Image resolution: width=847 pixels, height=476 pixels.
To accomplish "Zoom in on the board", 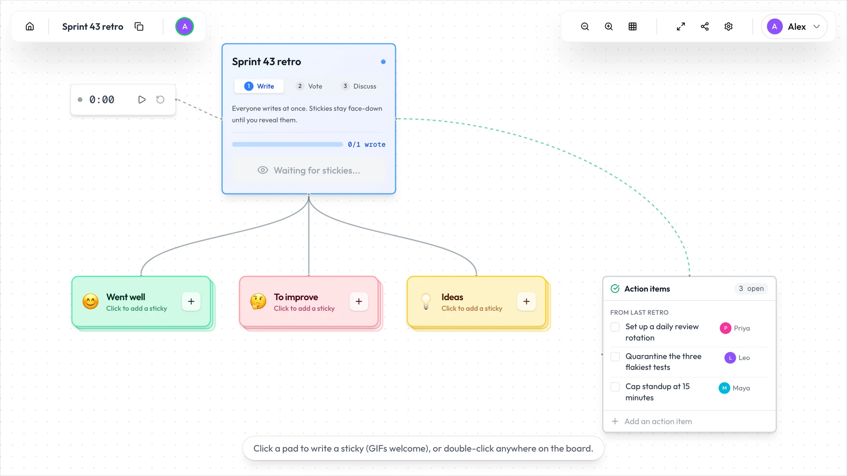I will click(x=609, y=26).
